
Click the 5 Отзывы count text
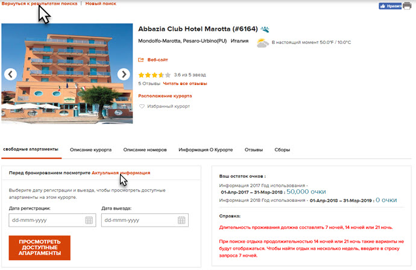click(149, 84)
